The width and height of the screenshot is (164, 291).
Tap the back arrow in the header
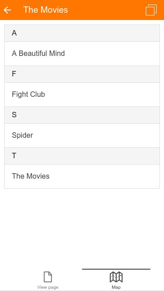tap(7, 10)
